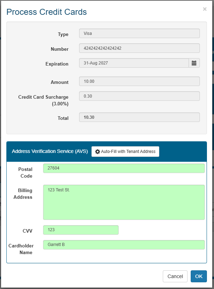Auto-Fill with Tenant Address

125,152
